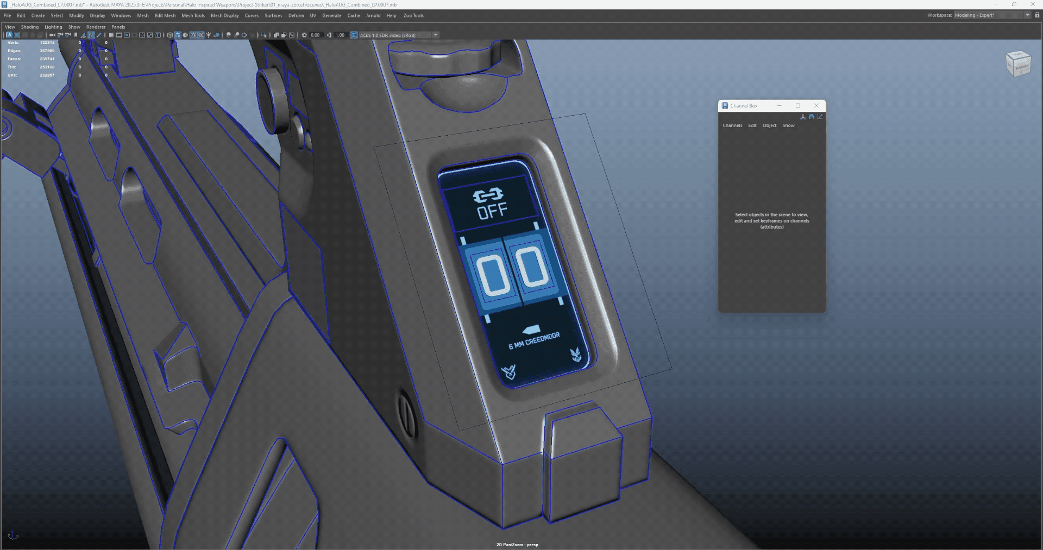The image size is (1043, 550).
Task: Toggle the safe title icon
Action: pyautogui.click(x=158, y=35)
